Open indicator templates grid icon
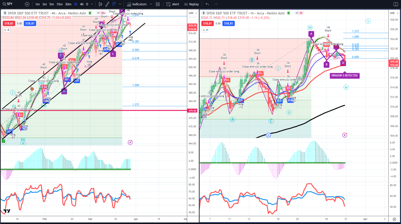 click(x=158, y=4)
